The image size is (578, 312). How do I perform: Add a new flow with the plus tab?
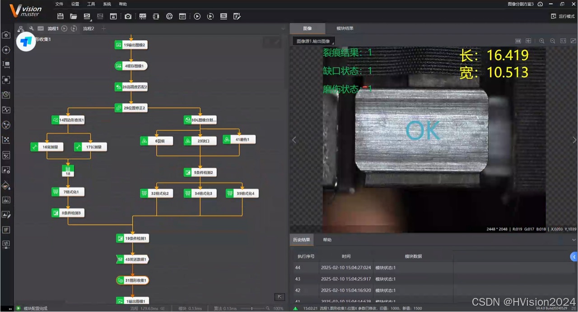coord(103,28)
